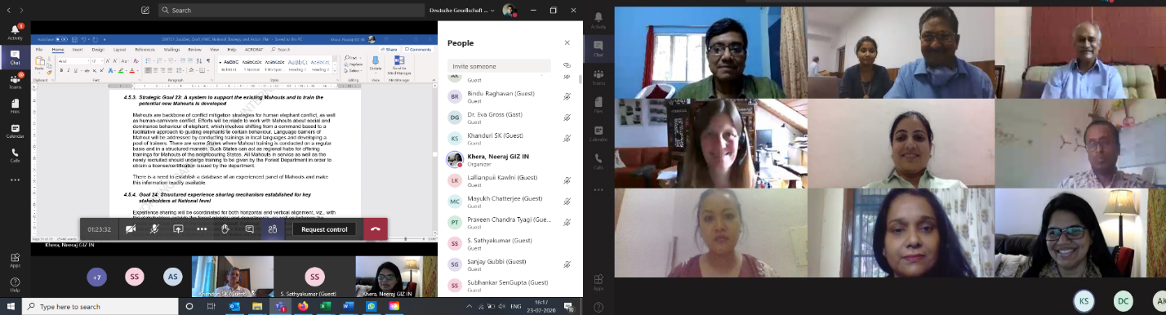Image resolution: width=1166 pixels, height=315 pixels.
Task: Hang up with the red phone icon
Action: pos(376,229)
